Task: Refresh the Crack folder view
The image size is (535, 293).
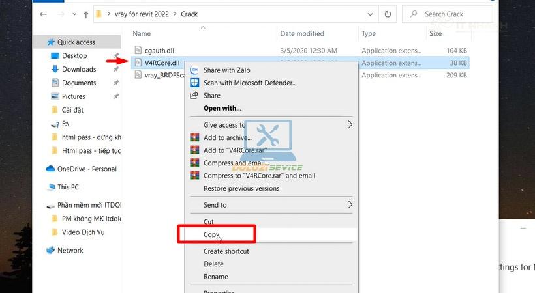Action: point(388,14)
